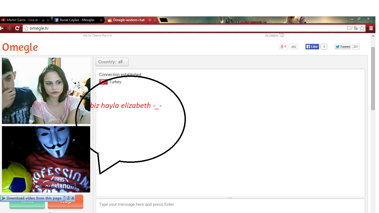Click the browser forward arrow
Image resolution: width=379 pixels, height=213 pixels.
(9, 28)
